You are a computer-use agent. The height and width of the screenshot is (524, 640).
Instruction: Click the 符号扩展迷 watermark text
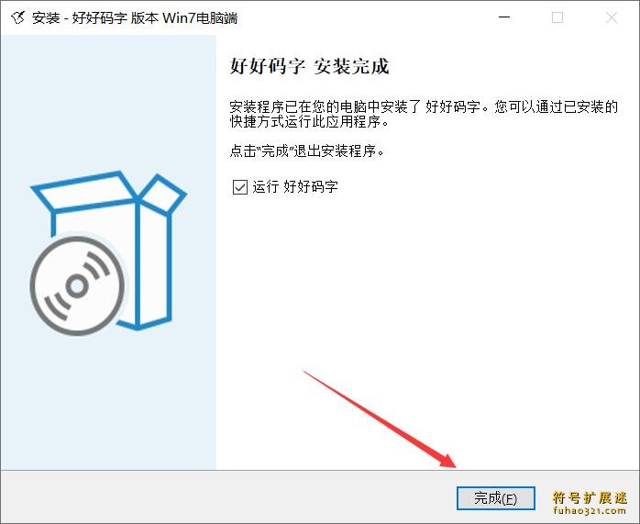click(590, 497)
